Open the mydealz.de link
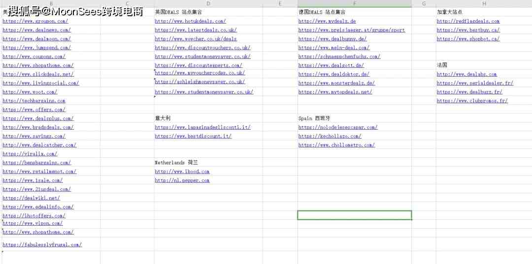 327,21
